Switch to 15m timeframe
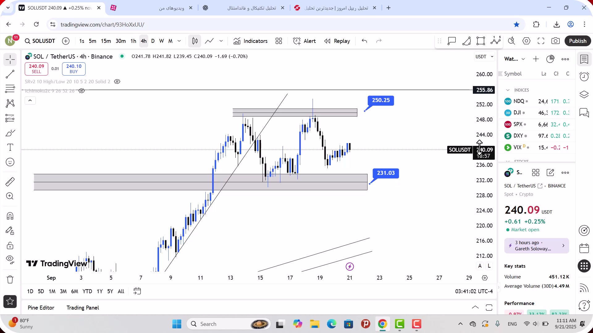 [106, 41]
